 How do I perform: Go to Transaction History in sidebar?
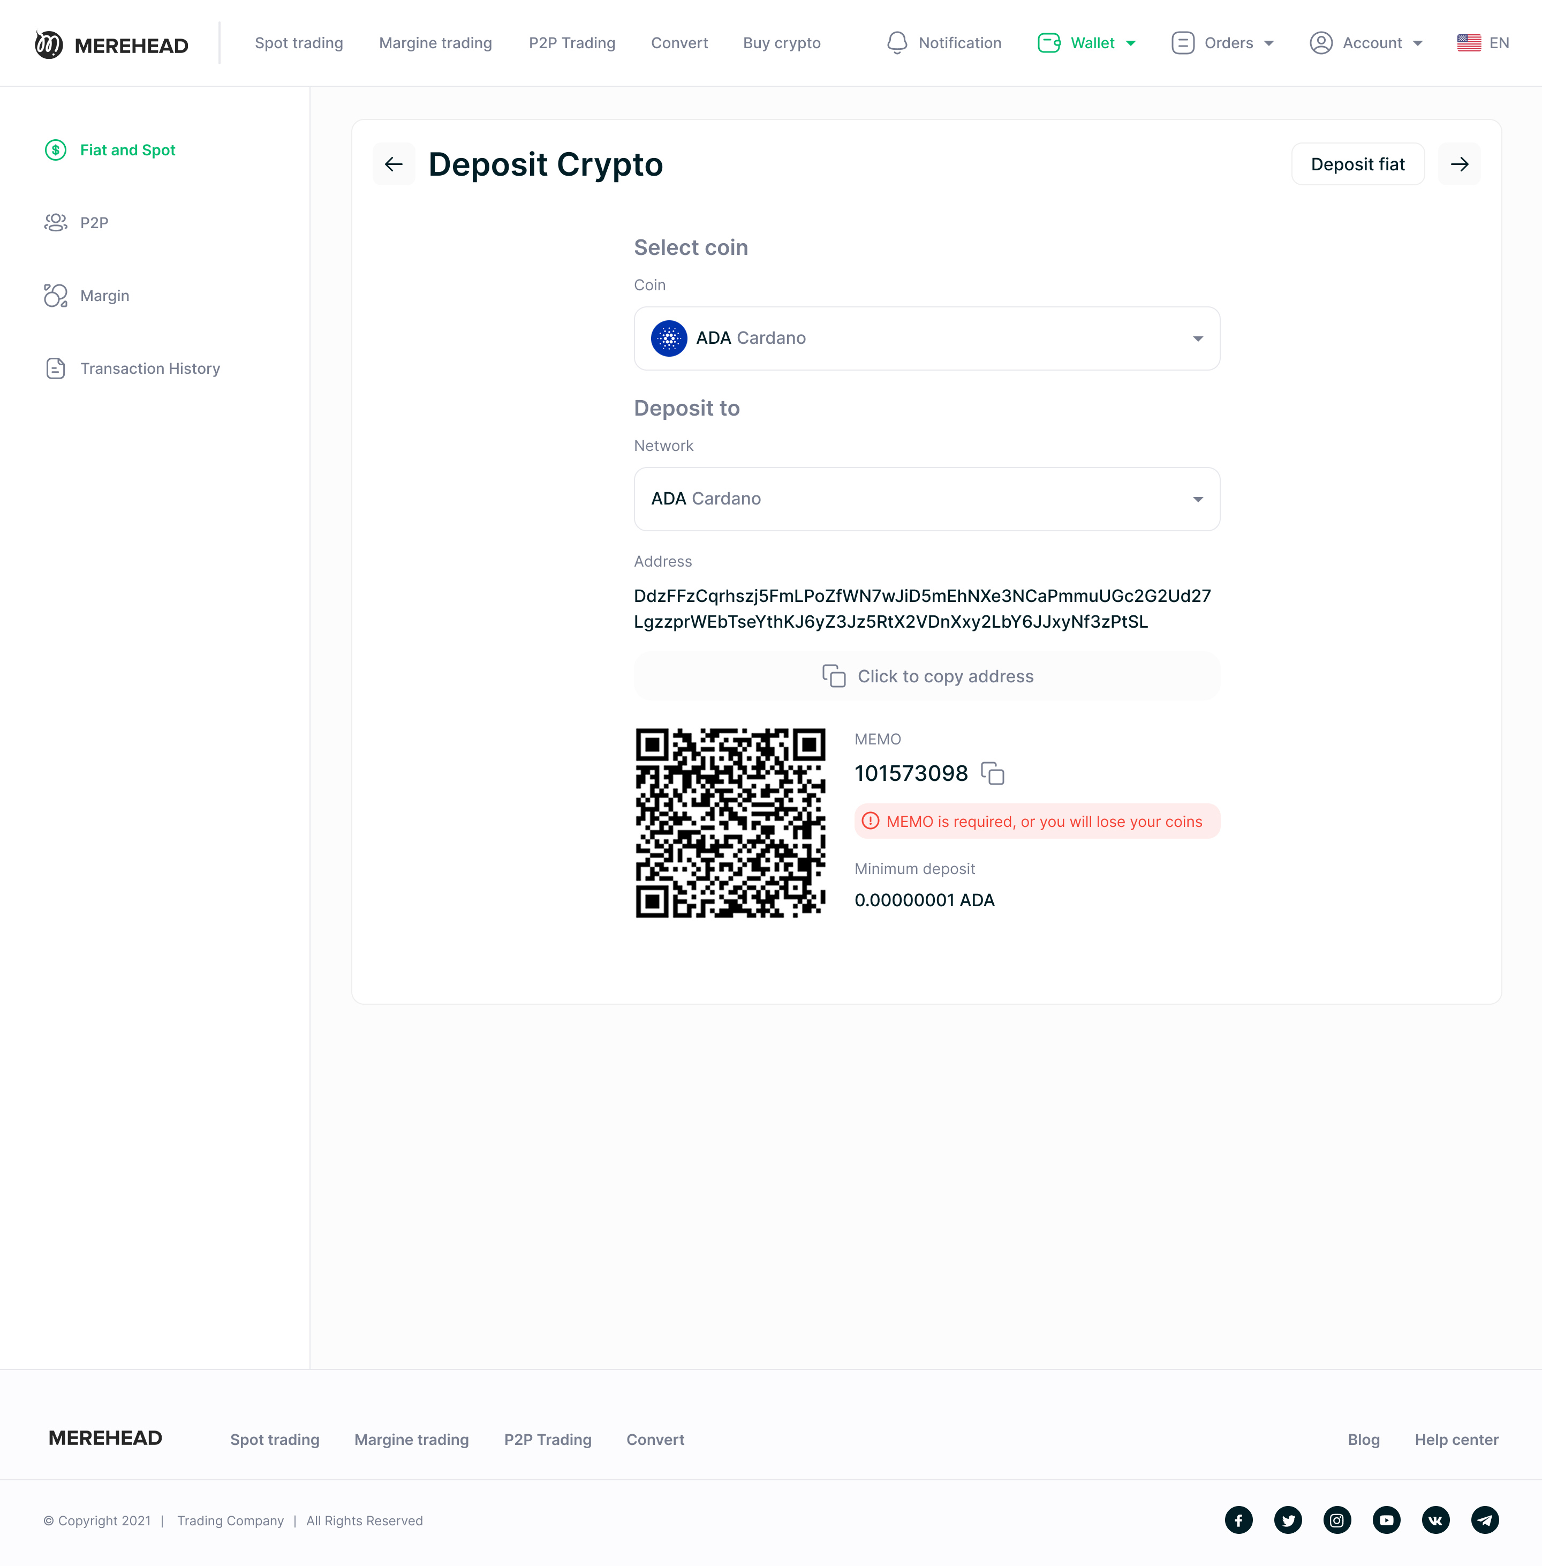(x=150, y=368)
